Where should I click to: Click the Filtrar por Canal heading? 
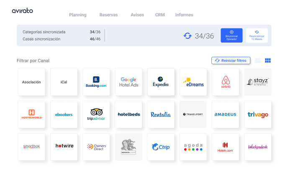33,61
